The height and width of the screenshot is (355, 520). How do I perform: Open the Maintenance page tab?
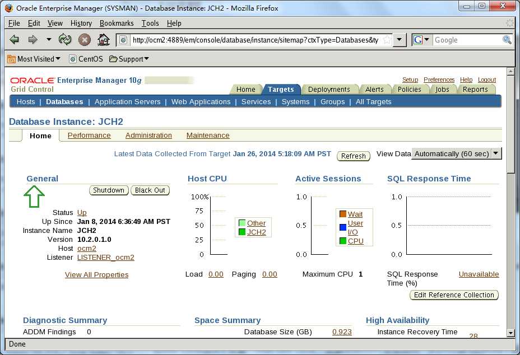[x=208, y=136]
